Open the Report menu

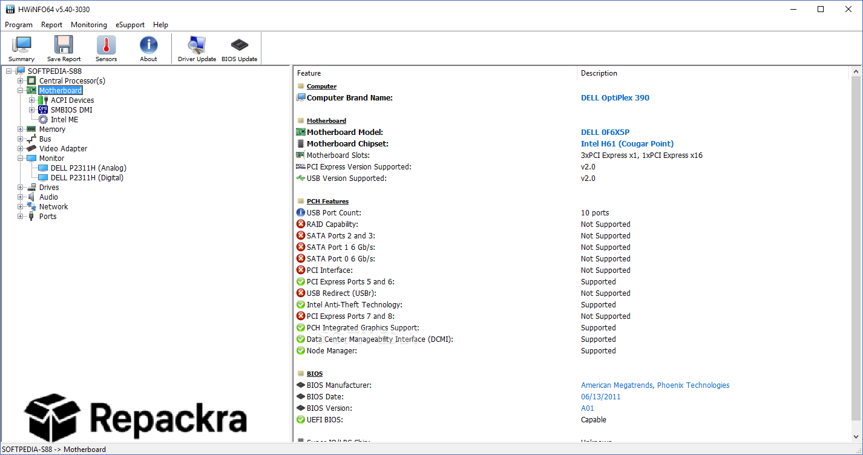(x=52, y=25)
